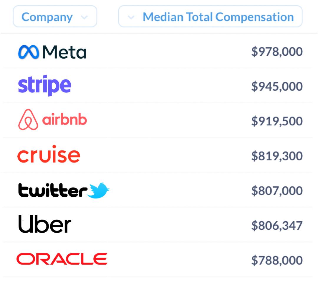
Task: Click the $806,347 Uber compensation figure
Action: (277, 226)
